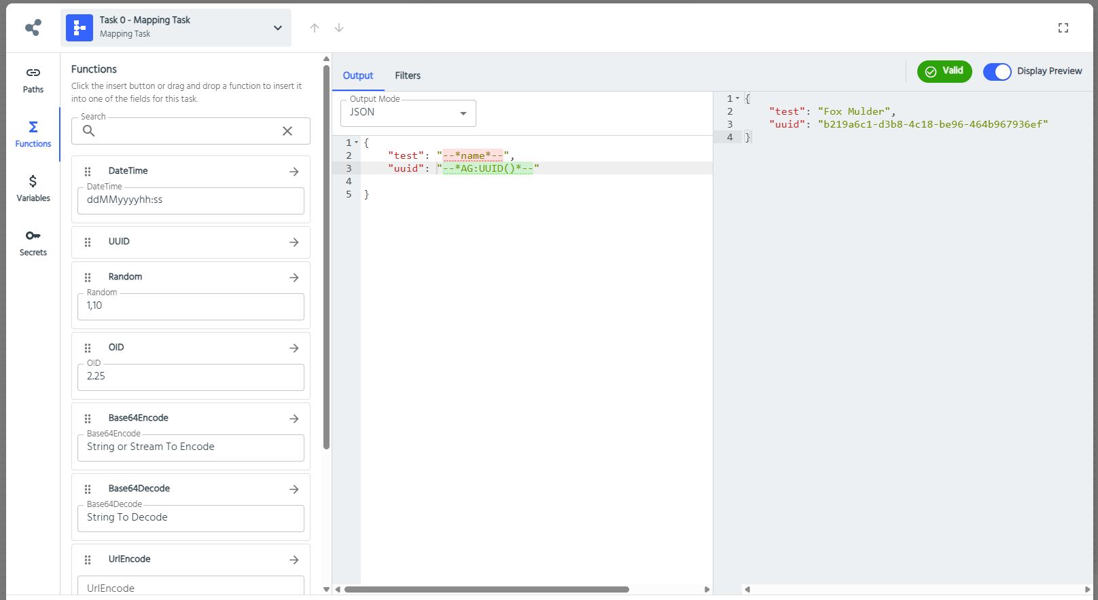Open the Secrets sidebar panel

tap(33, 243)
